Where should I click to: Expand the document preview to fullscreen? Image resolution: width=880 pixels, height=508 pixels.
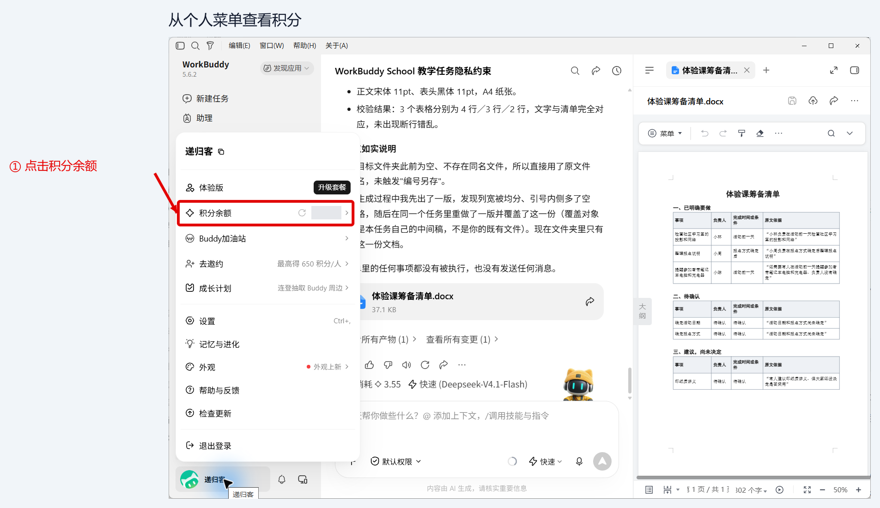(x=834, y=70)
